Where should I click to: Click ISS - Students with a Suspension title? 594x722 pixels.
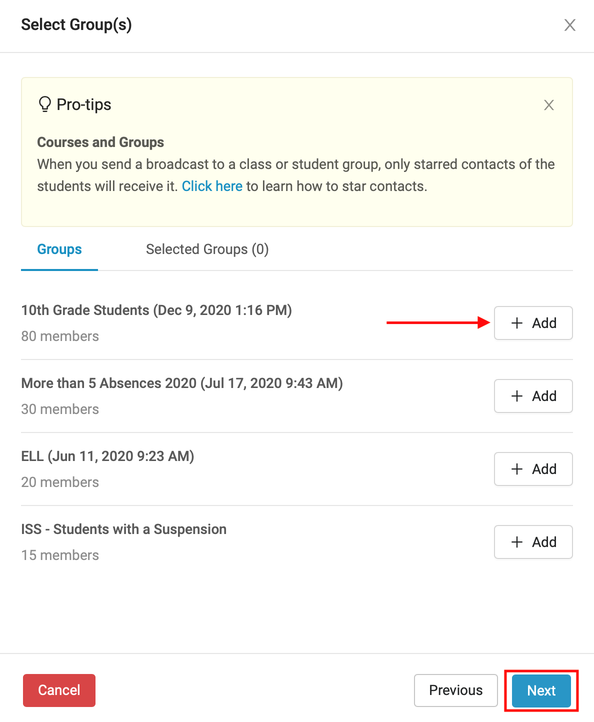(x=124, y=529)
